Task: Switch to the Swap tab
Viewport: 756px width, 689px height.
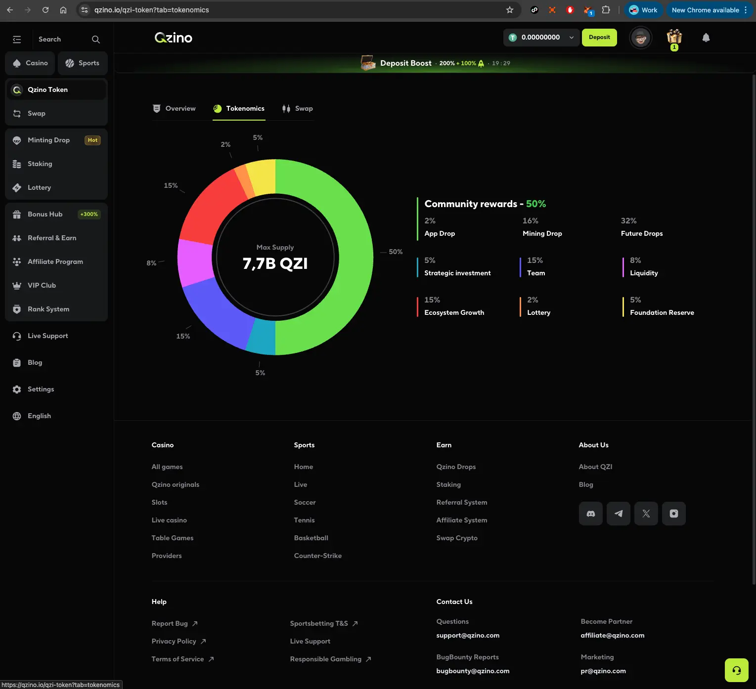Action: pyautogui.click(x=297, y=109)
